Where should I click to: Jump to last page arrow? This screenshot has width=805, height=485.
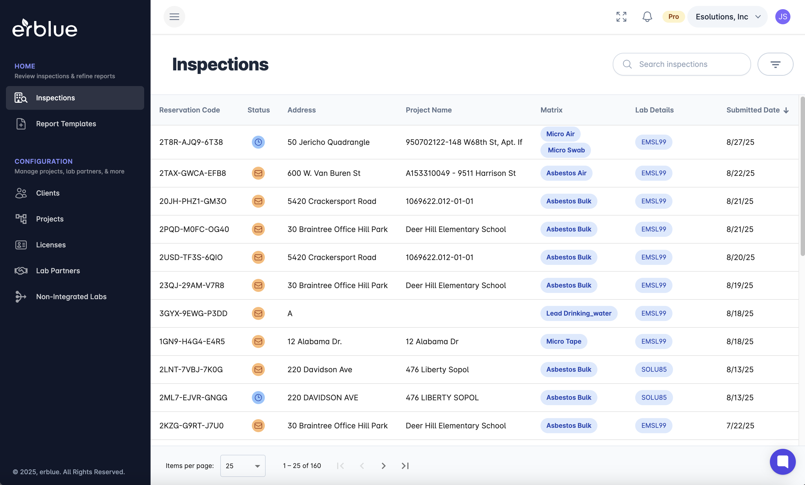click(x=405, y=466)
